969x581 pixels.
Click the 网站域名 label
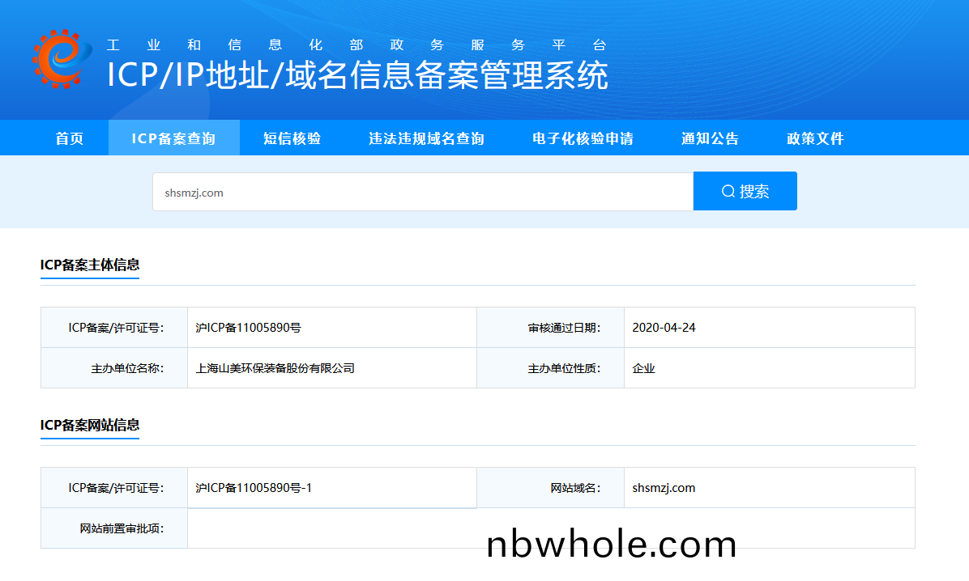coord(575,488)
